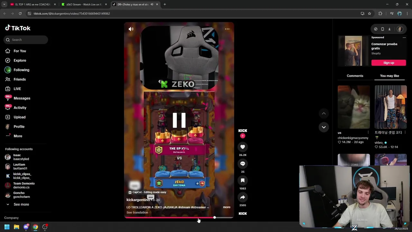Seek using the video progress bar handle
This screenshot has height=232, width=412.
click(x=214, y=217)
